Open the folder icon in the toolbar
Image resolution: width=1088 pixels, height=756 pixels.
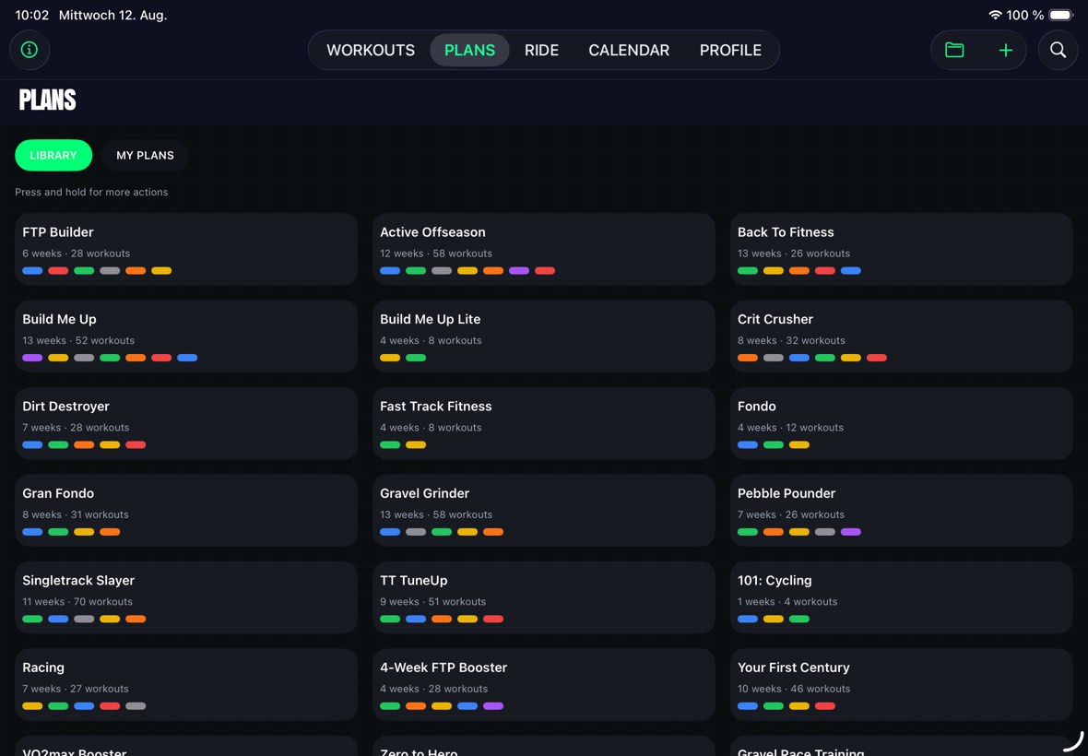954,50
